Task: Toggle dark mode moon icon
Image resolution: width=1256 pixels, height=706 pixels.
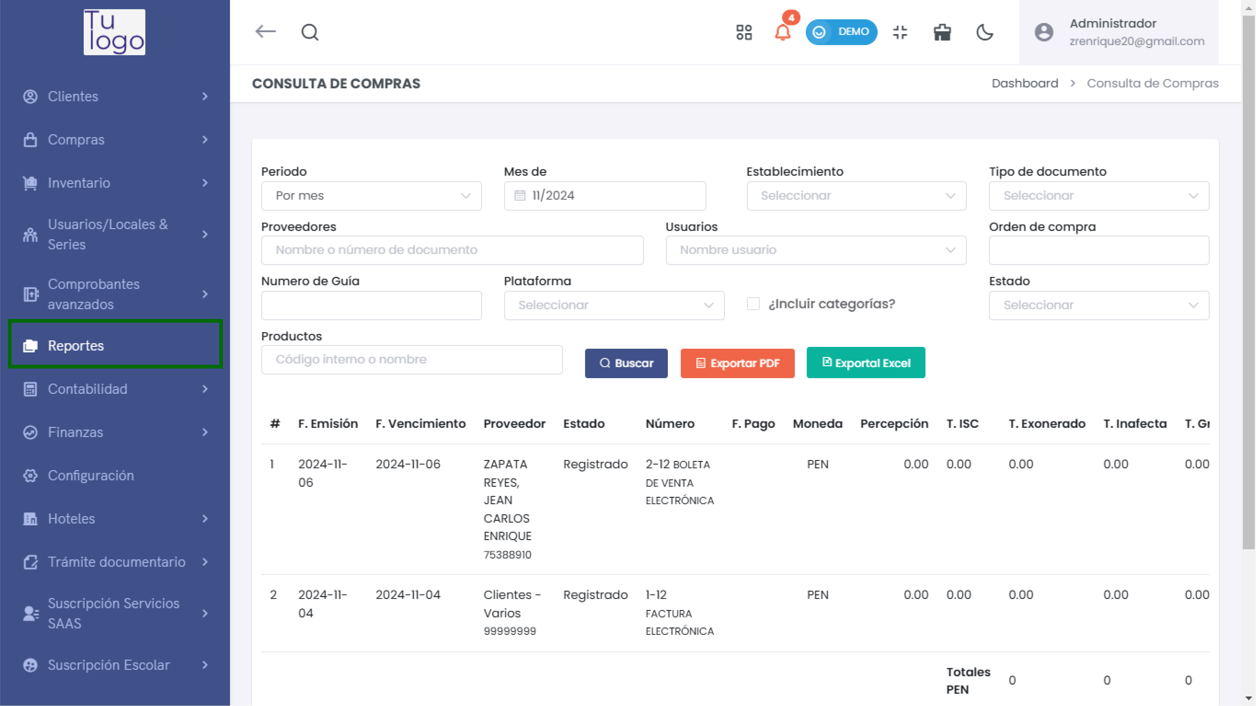Action: tap(984, 32)
